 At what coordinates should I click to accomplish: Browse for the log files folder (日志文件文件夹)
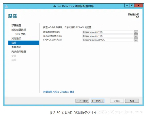(136, 36)
